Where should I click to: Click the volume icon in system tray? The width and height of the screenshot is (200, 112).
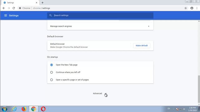click(184, 109)
